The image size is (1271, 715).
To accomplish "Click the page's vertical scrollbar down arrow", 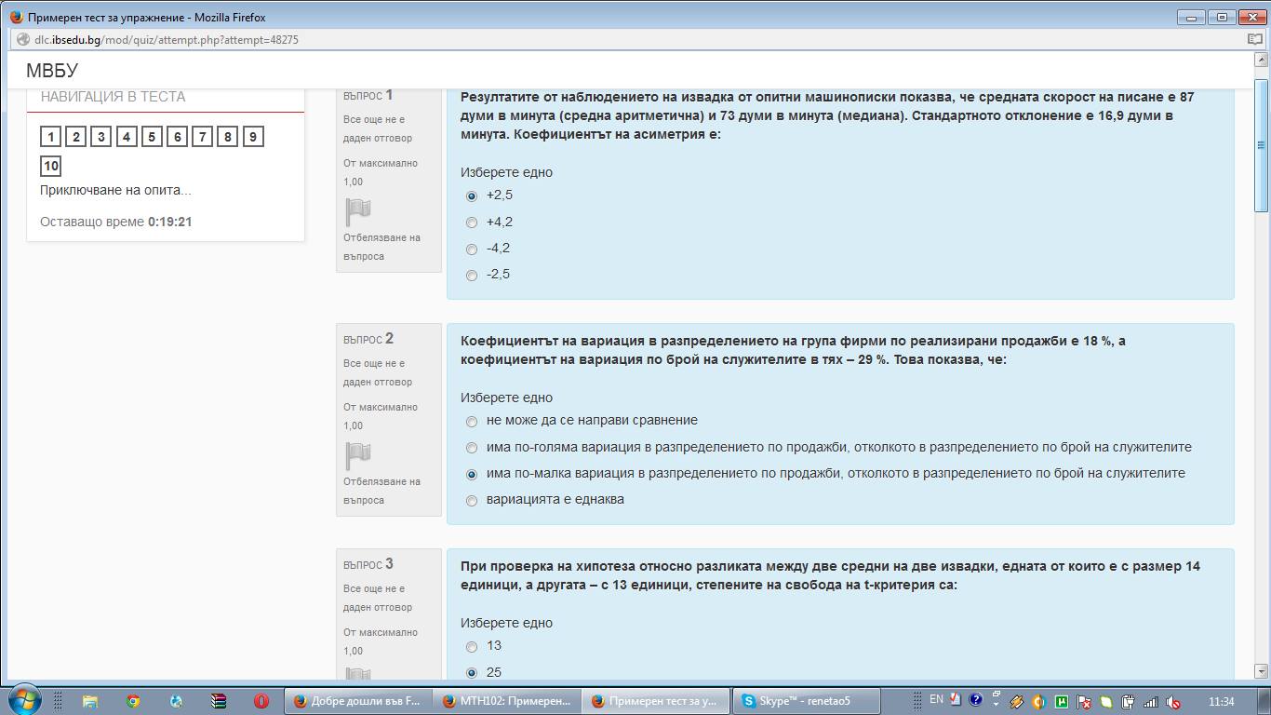I will [1262, 671].
